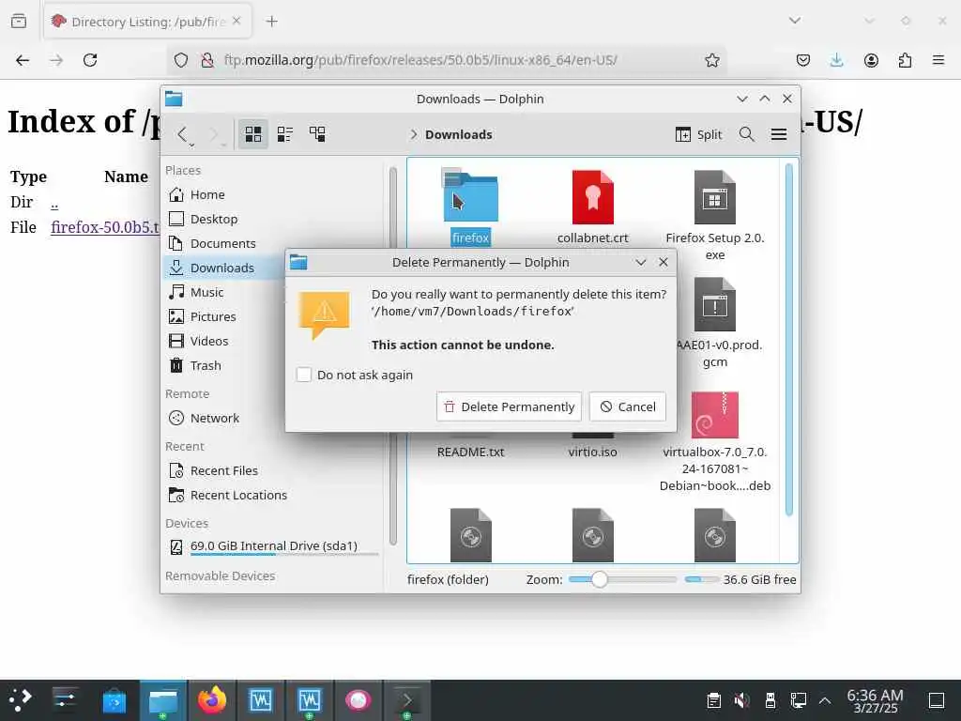Reload the Firefox page
Viewport: 961px width, 721px height.
pyautogui.click(x=90, y=60)
